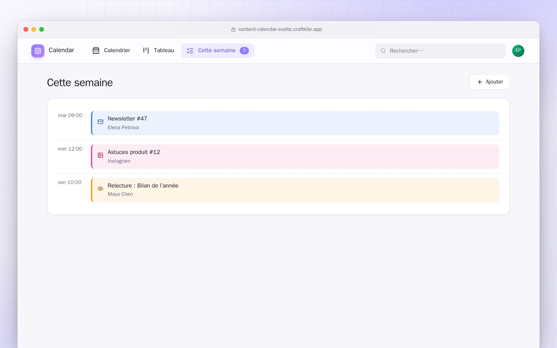Click the badge showing 5 items
The image size is (557, 348).
(x=244, y=50)
